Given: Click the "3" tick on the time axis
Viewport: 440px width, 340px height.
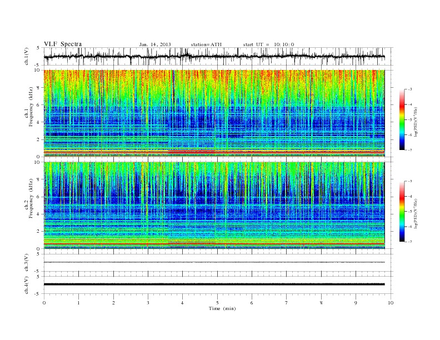Looking at the screenshot, I should point(148,303).
